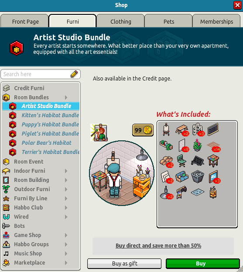This screenshot has height=272, width=243.
Task: Click the pencil icon in search box
Action: pos(74,74)
